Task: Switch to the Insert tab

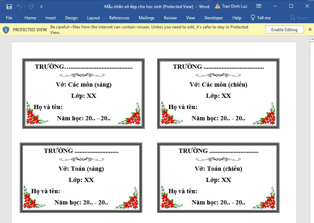Action: tap(50, 18)
